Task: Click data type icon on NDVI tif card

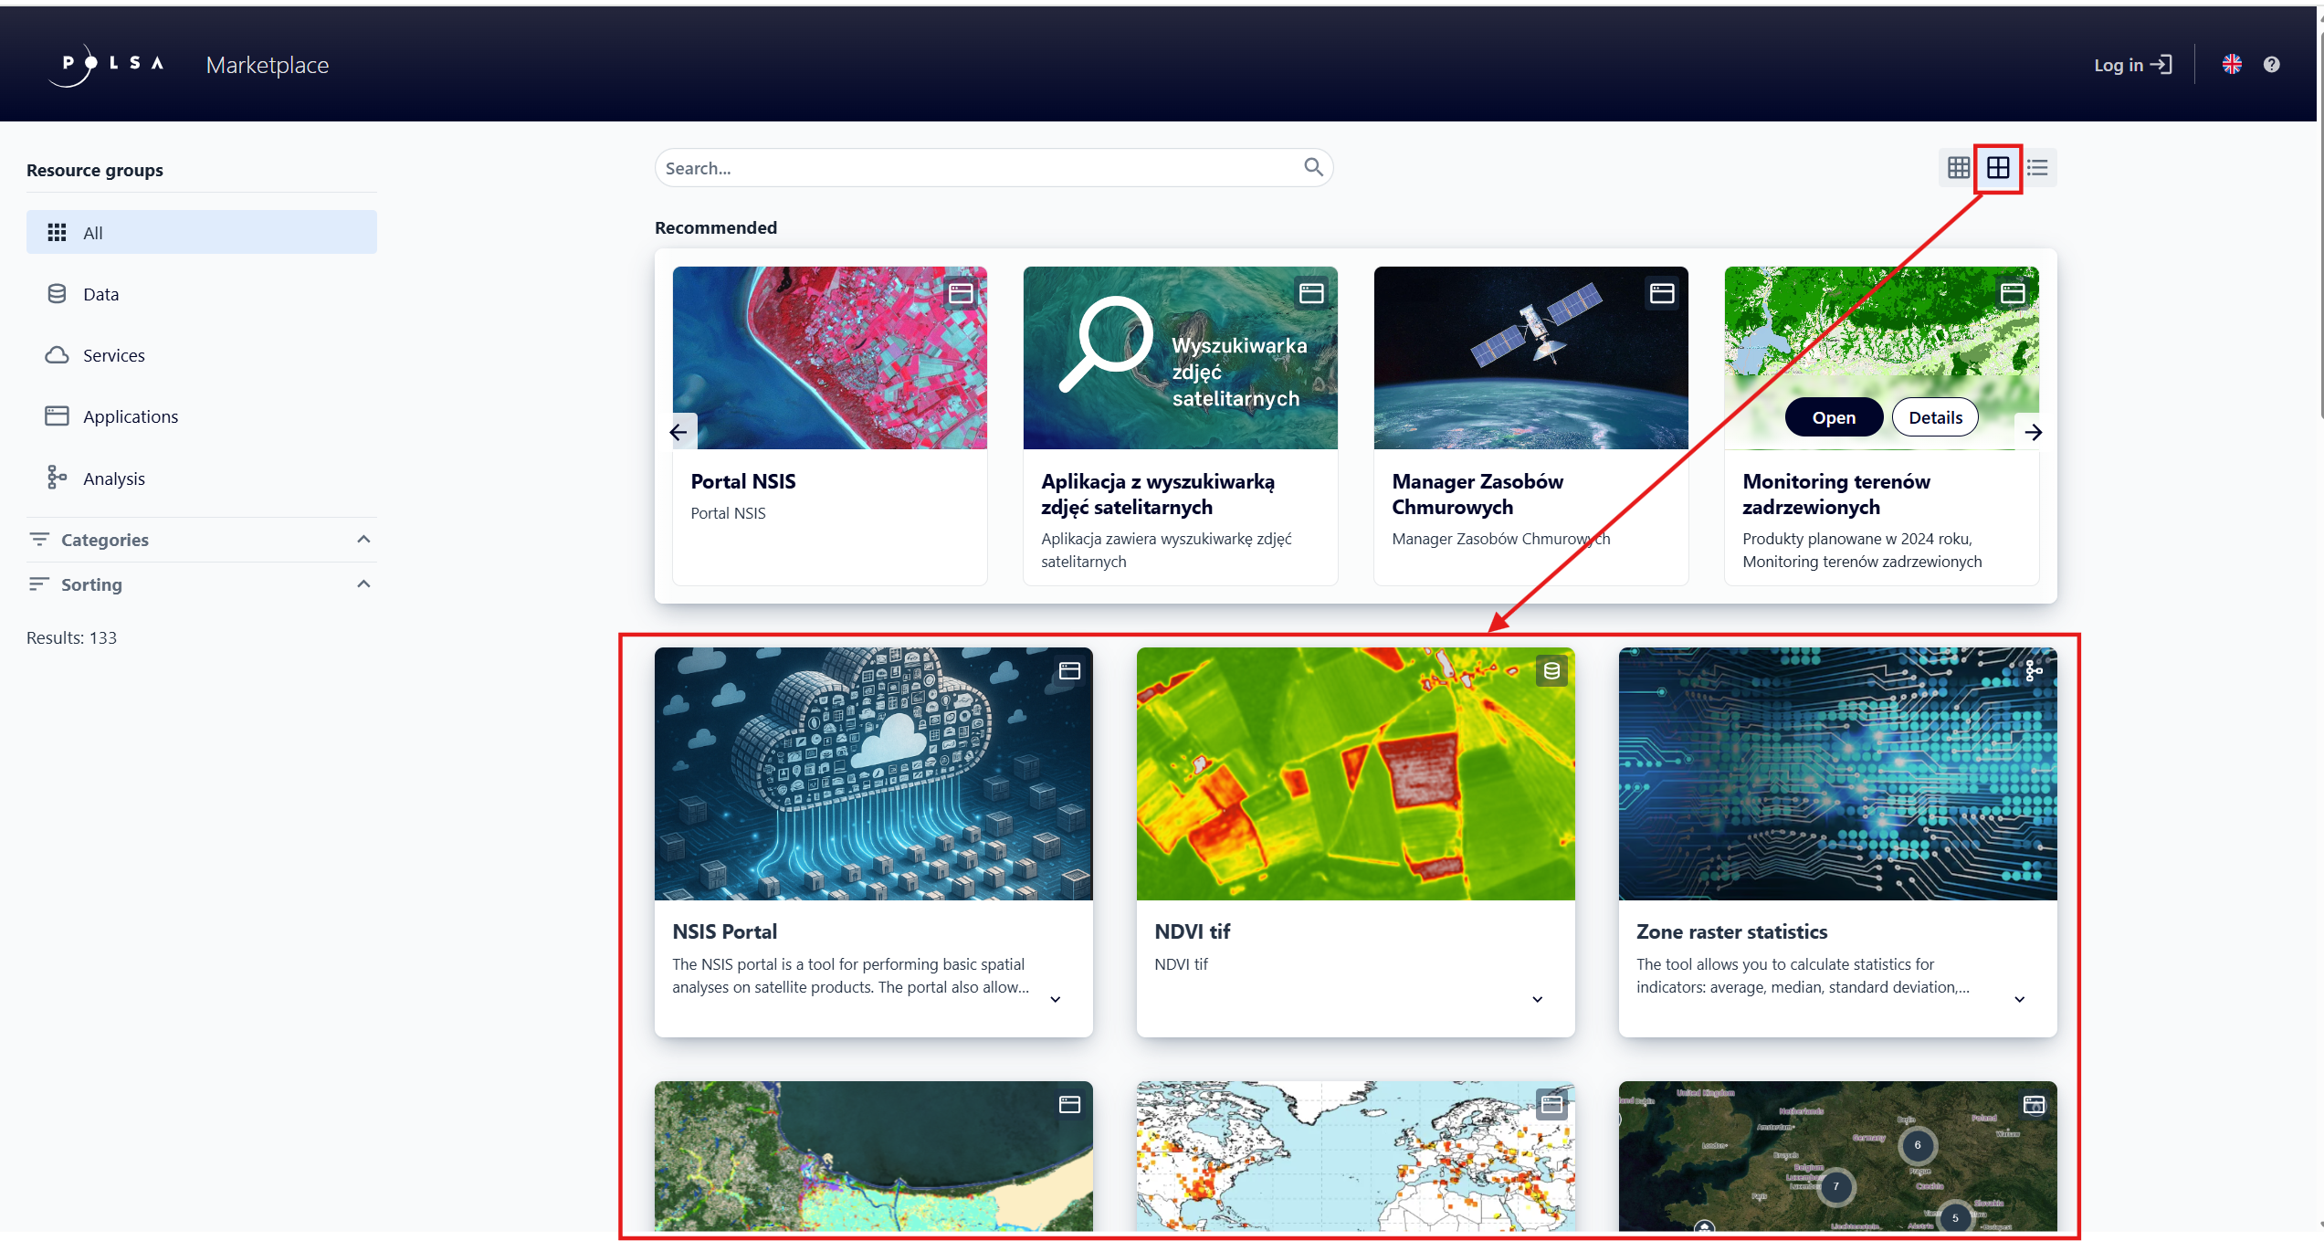Action: 1551,671
